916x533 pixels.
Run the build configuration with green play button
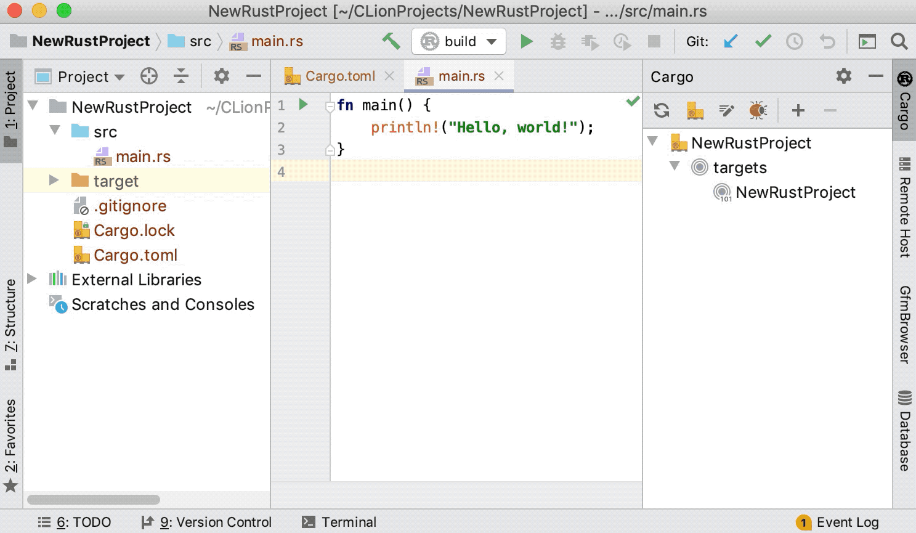[x=526, y=41]
